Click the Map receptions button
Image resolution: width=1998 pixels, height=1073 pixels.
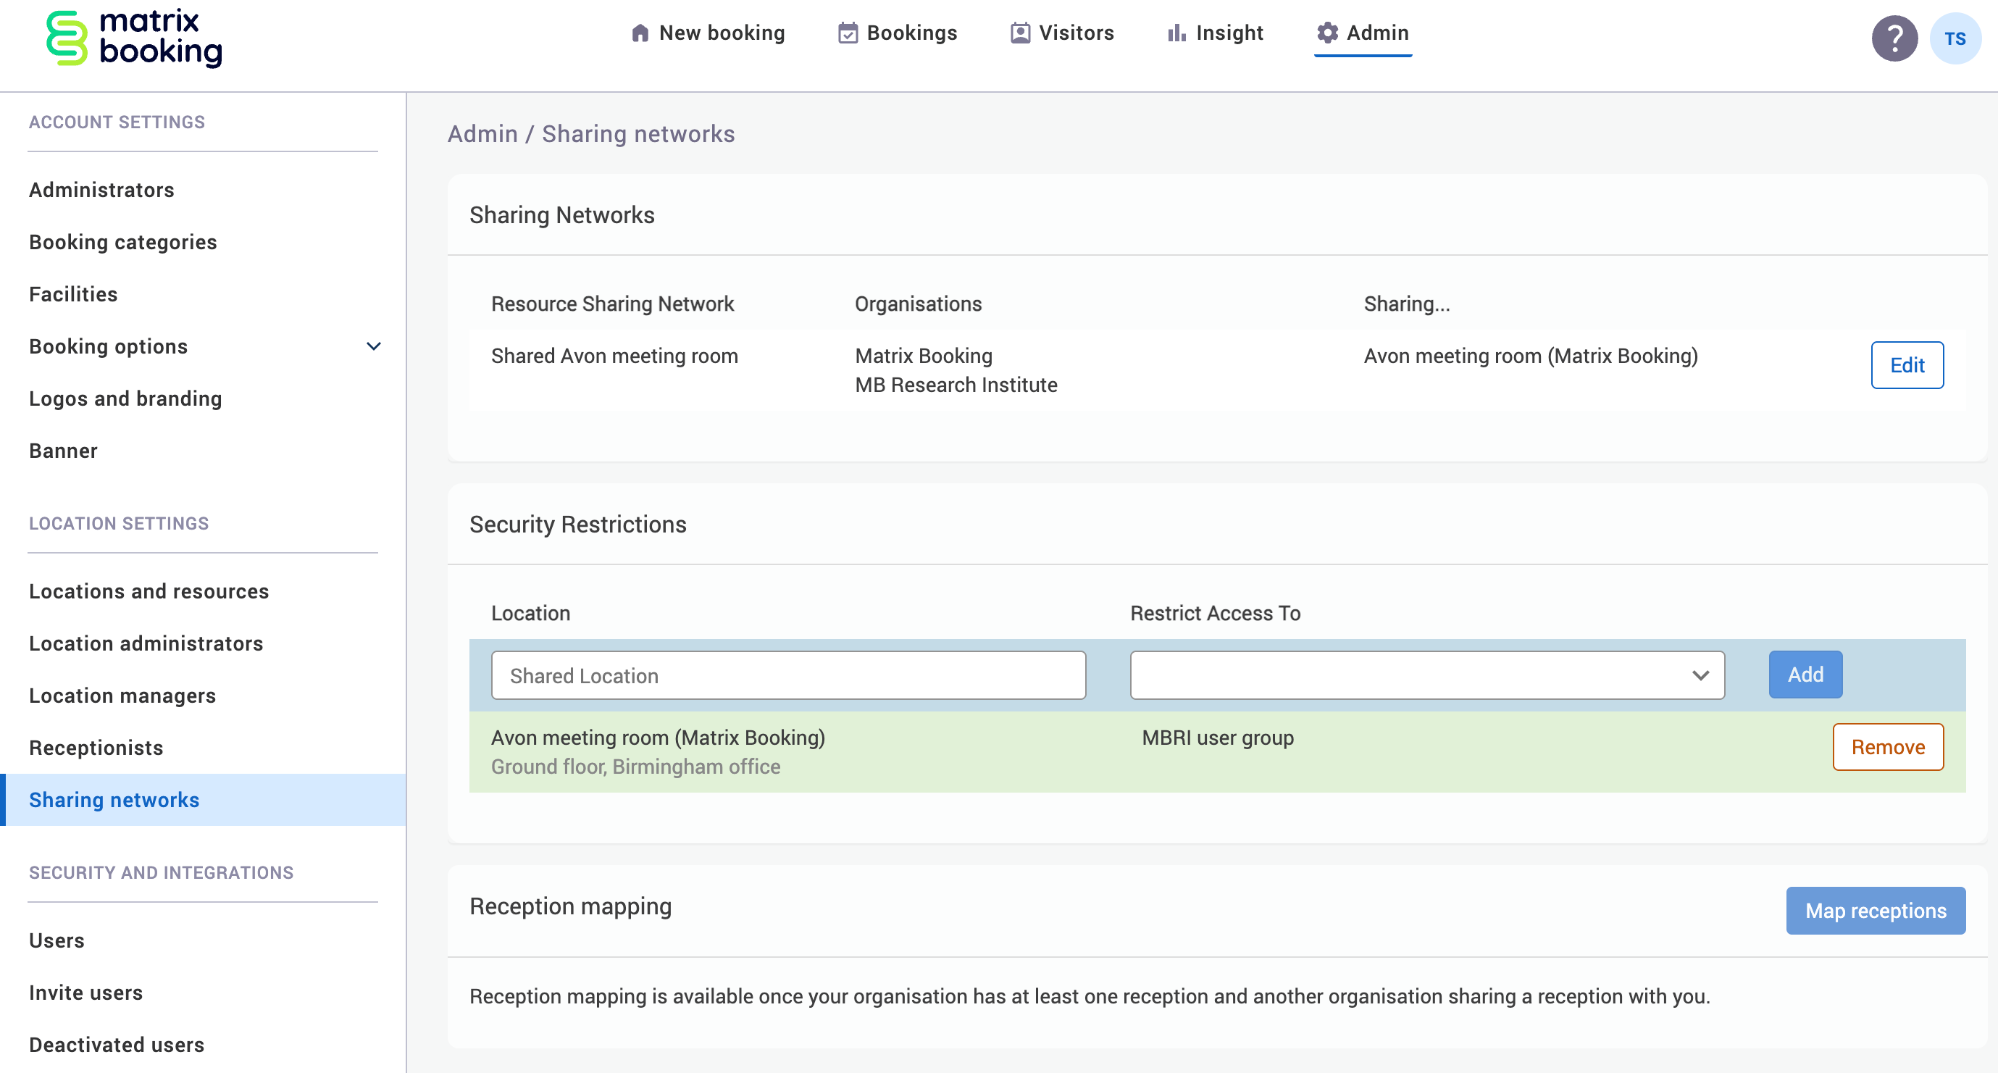pos(1875,911)
